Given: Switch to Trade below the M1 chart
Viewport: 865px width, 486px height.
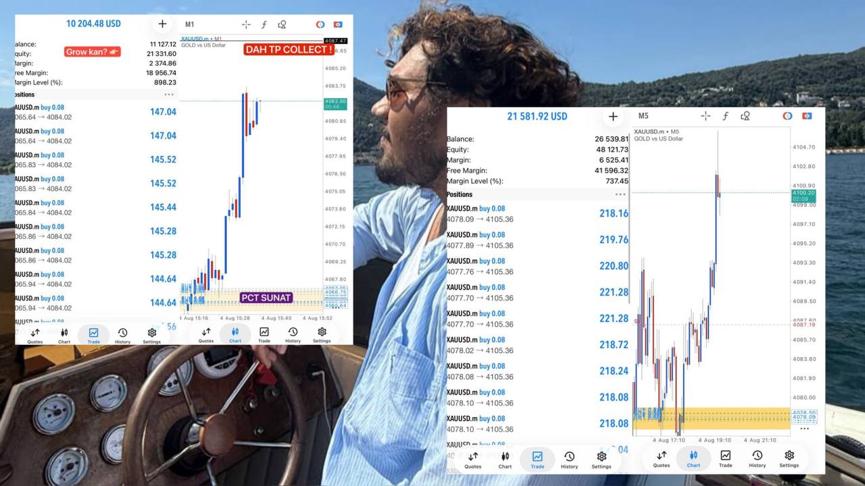Looking at the screenshot, I should [x=264, y=335].
